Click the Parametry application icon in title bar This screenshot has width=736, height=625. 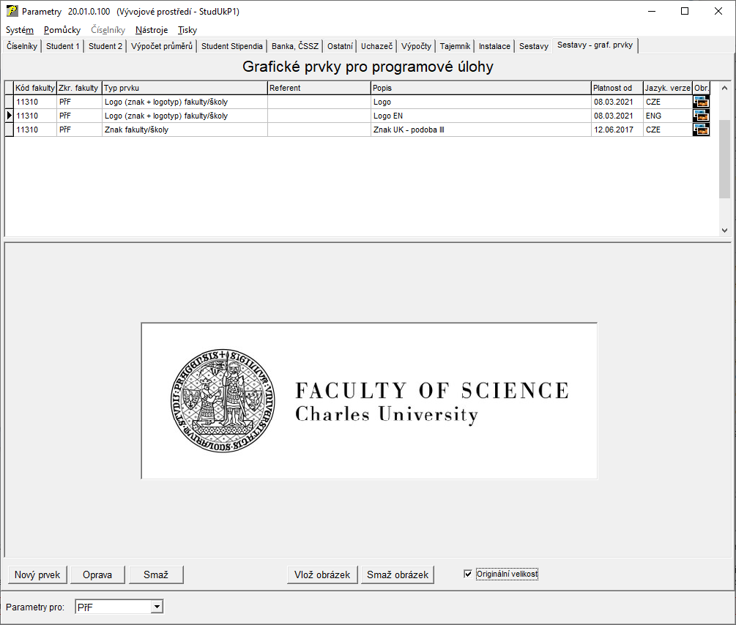pos(12,11)
